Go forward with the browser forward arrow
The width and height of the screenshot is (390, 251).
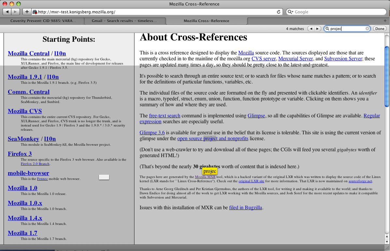(x=15, y=12)
